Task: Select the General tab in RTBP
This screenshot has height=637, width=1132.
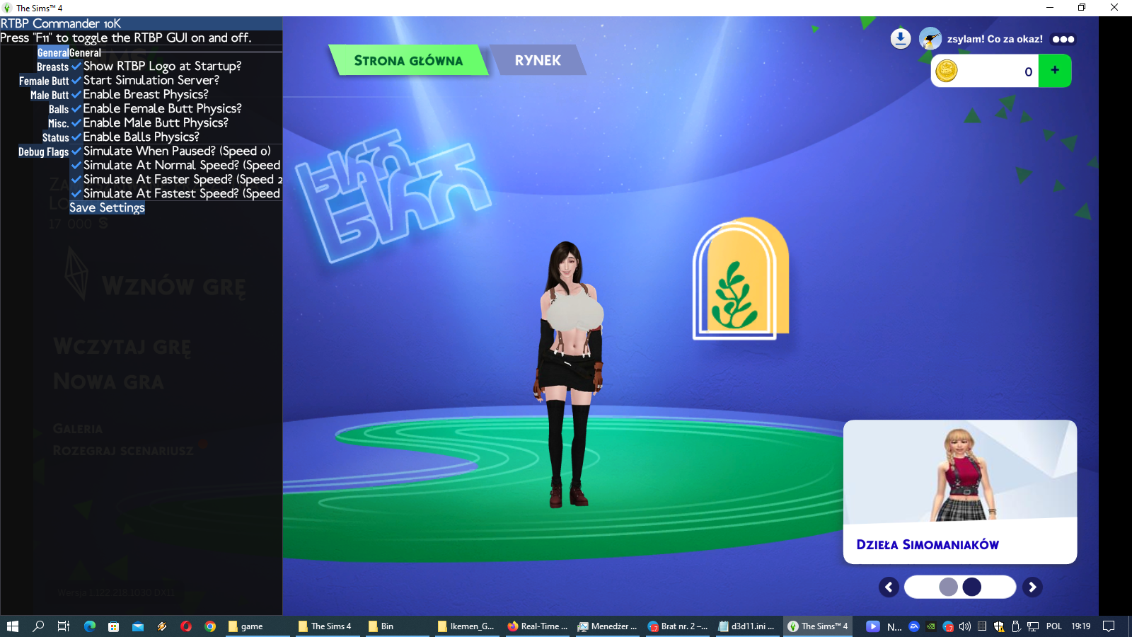Action: [53, 53]
